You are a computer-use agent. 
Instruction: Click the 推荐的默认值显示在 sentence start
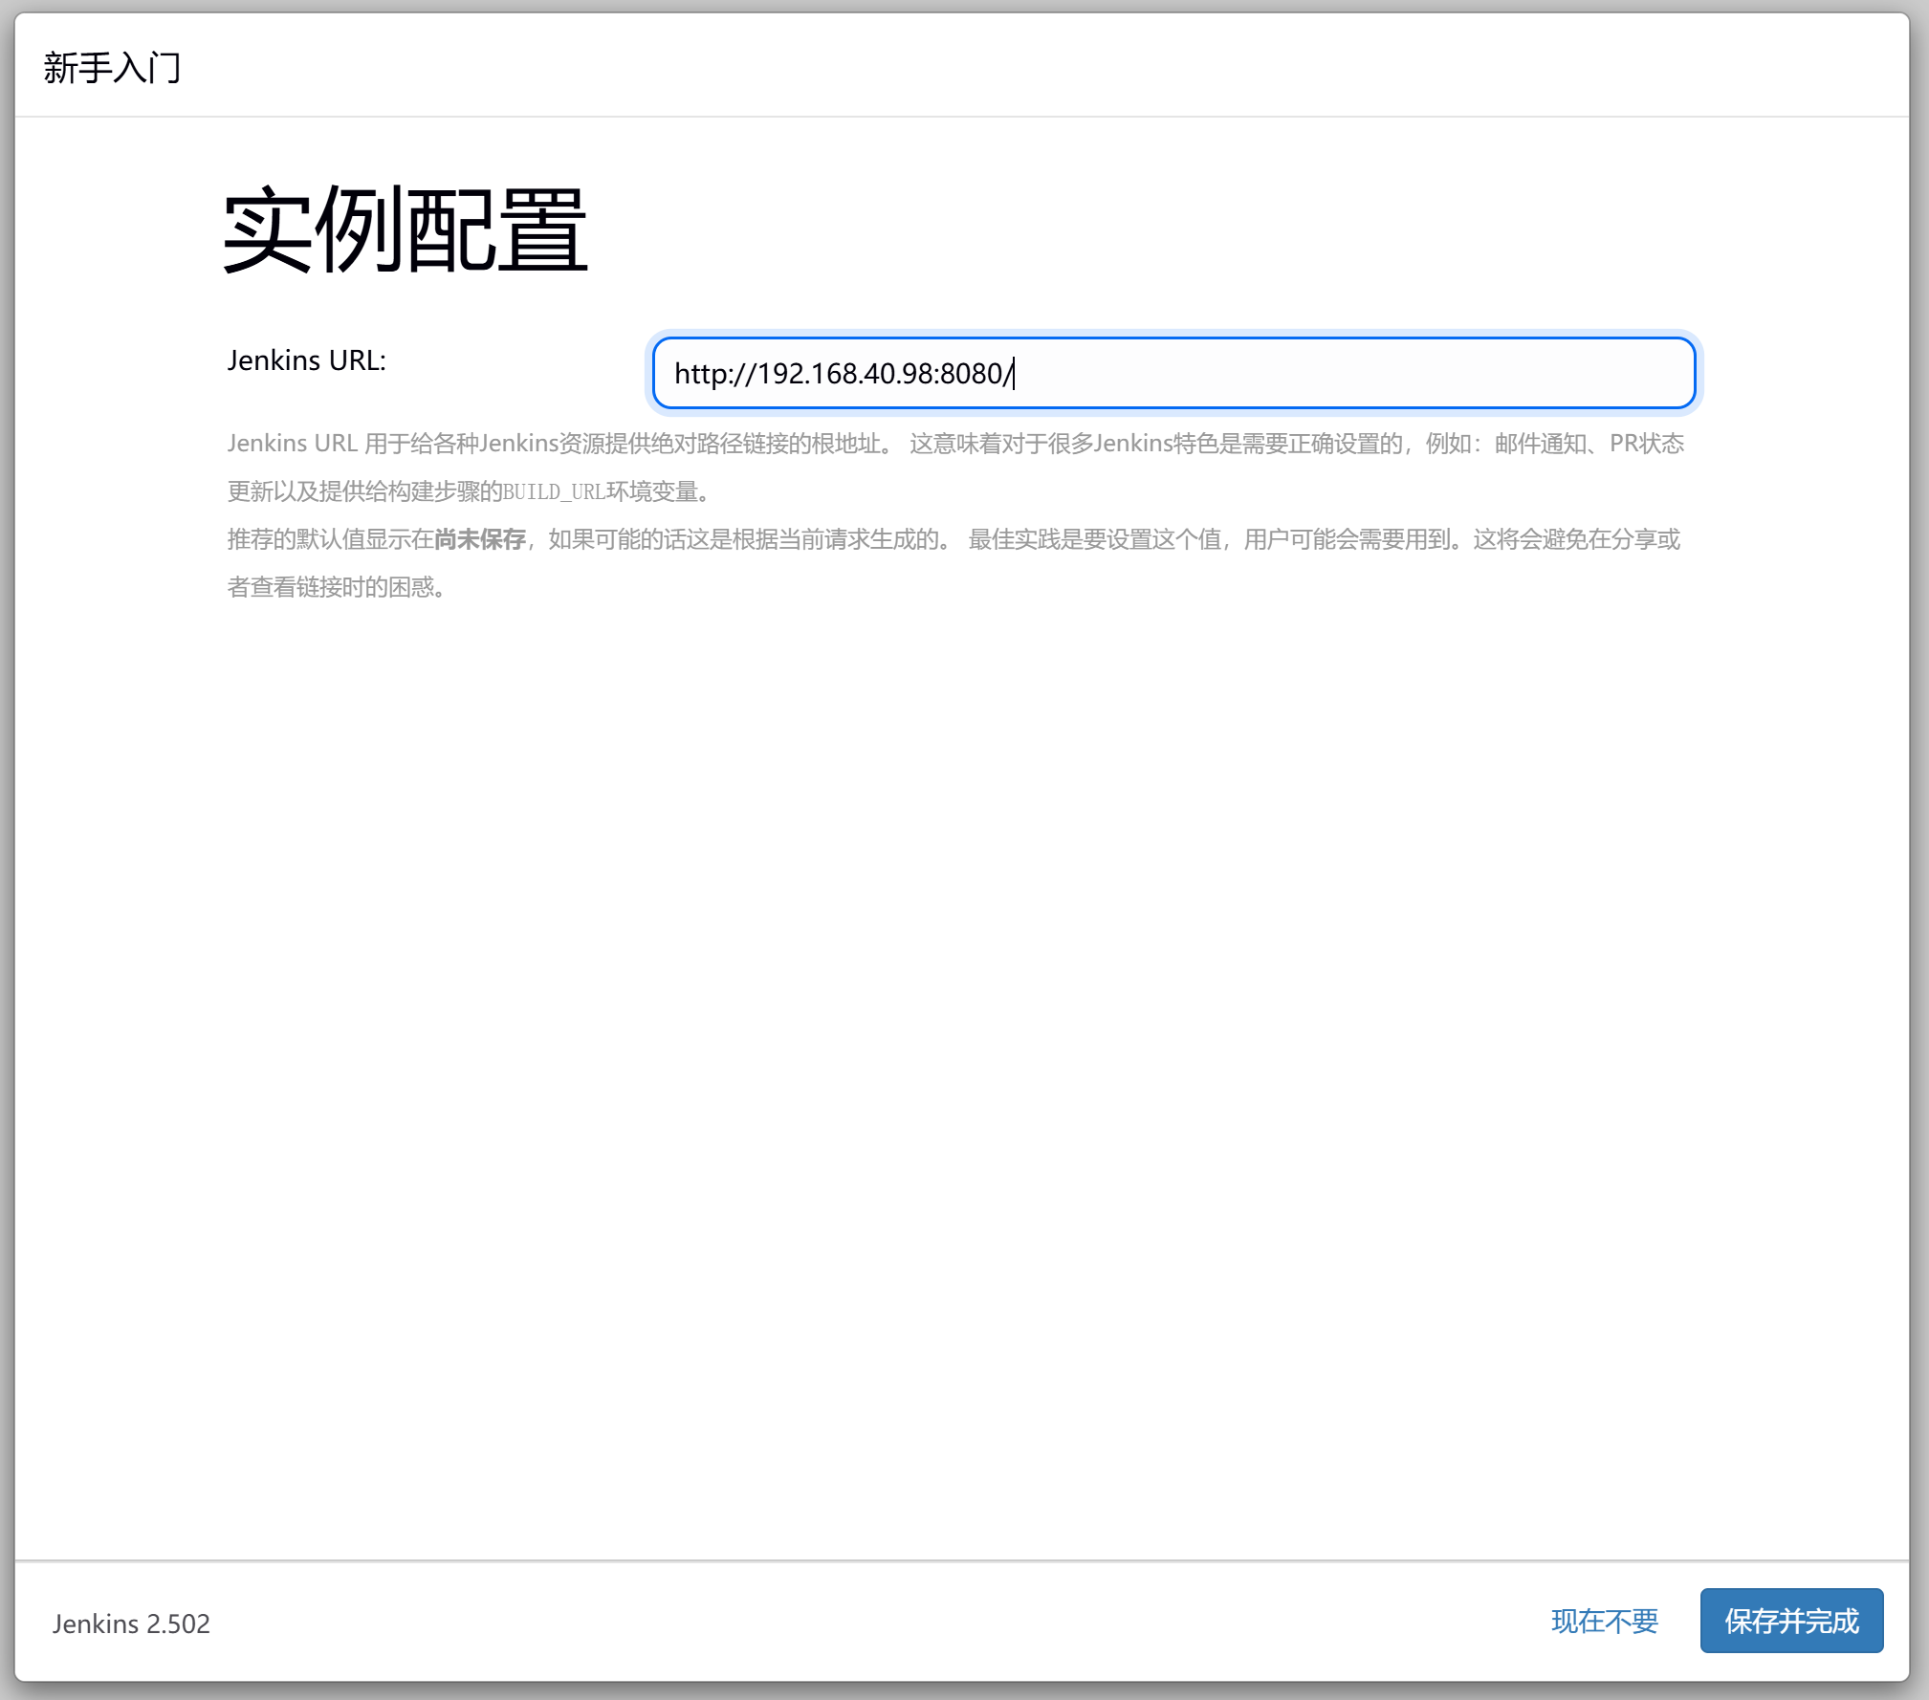click(330, 539)
